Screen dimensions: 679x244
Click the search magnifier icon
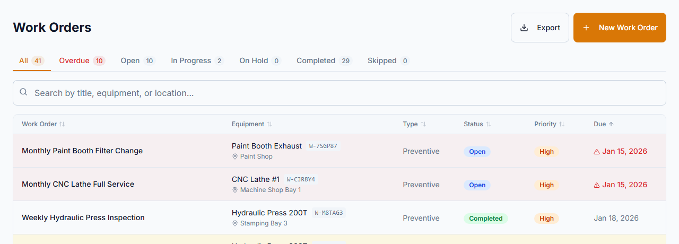click(23, 92)
